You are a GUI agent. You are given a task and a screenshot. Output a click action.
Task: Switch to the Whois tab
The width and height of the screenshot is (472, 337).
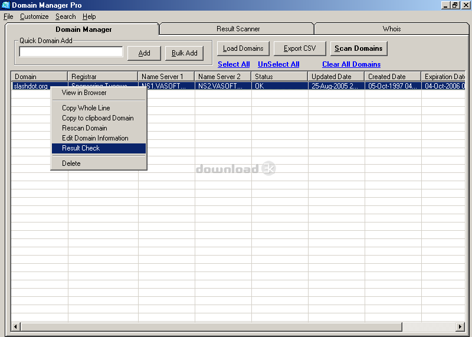[x=391, y=29]
